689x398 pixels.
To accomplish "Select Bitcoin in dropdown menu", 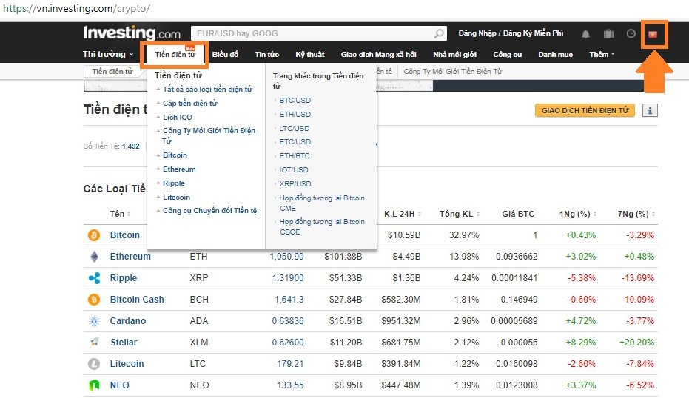I will [x=175, y=155].
